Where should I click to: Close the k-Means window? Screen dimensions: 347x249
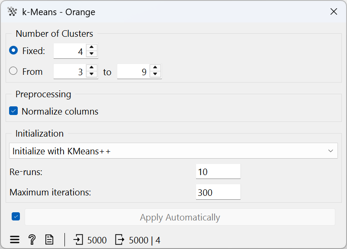334,12
